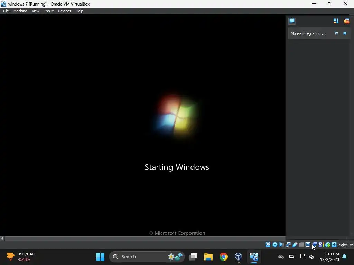Image resolution: width=354 pixels, height=265 pixels.
Task: Click the taskbar Search box
Action: (147, 257)
